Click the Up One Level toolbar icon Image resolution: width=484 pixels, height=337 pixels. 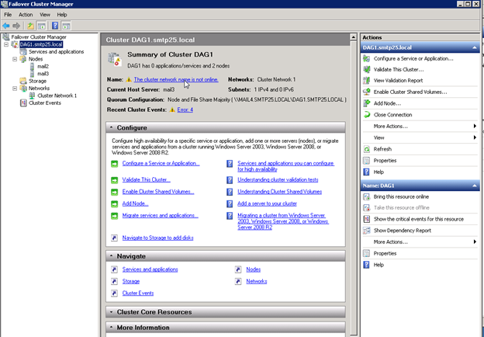[30, 26]
